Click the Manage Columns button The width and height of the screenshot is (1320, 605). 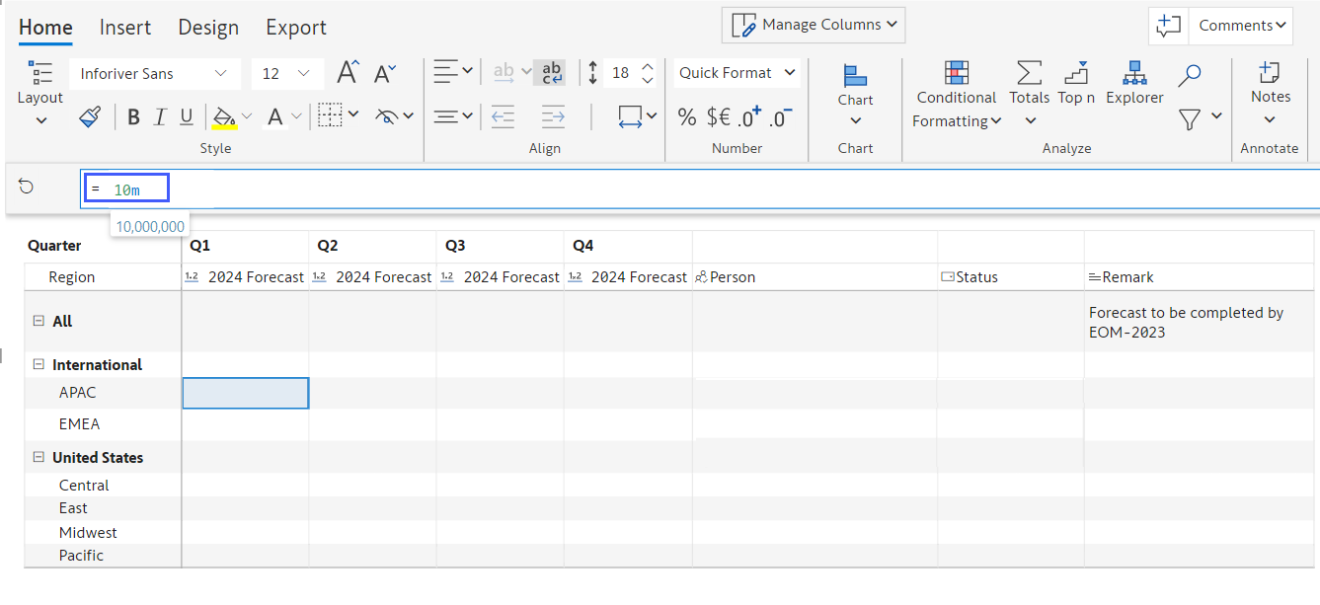tap(814, 26)
